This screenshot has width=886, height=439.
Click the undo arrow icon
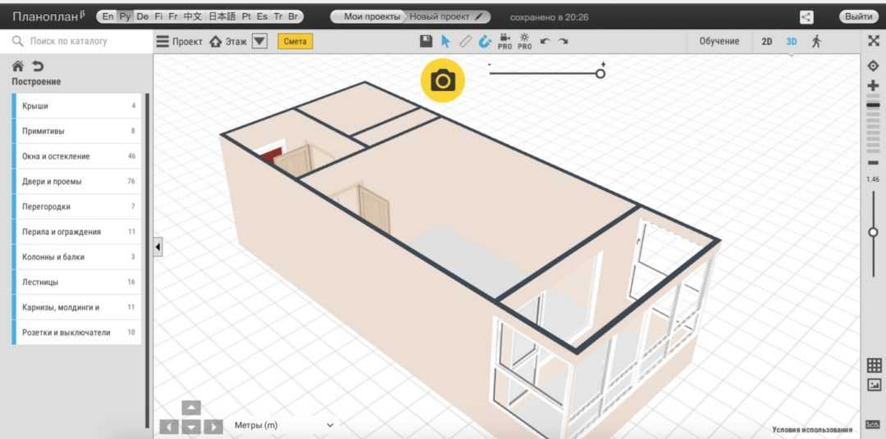click(545, 41)
